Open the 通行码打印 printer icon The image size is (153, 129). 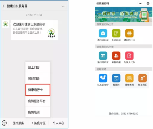pos(129,33)
